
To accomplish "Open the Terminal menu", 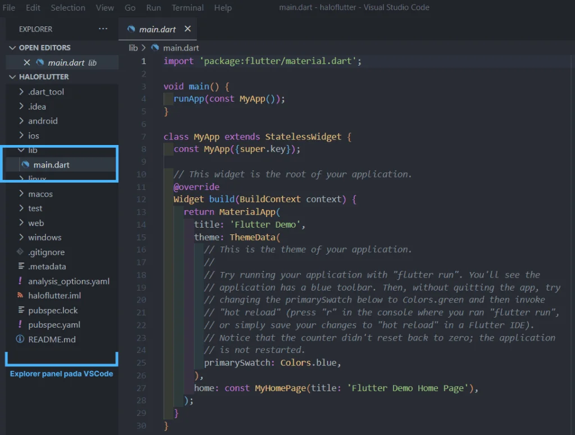I will (x=188, y=7).
